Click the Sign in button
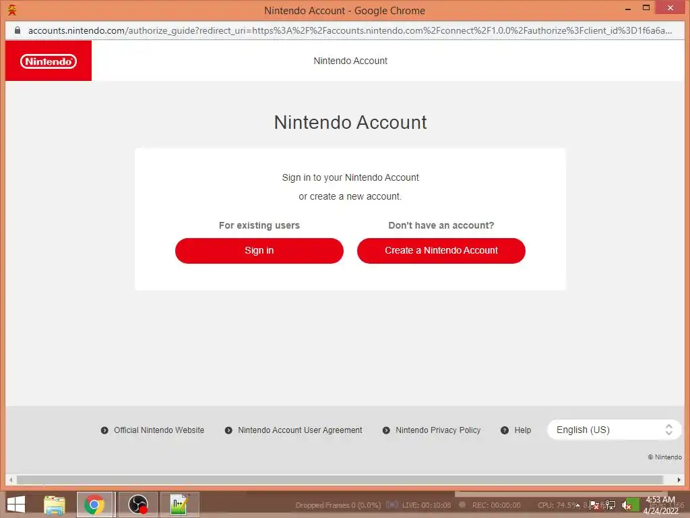Viewport: 690px width, 518px height. coord(259,251)
